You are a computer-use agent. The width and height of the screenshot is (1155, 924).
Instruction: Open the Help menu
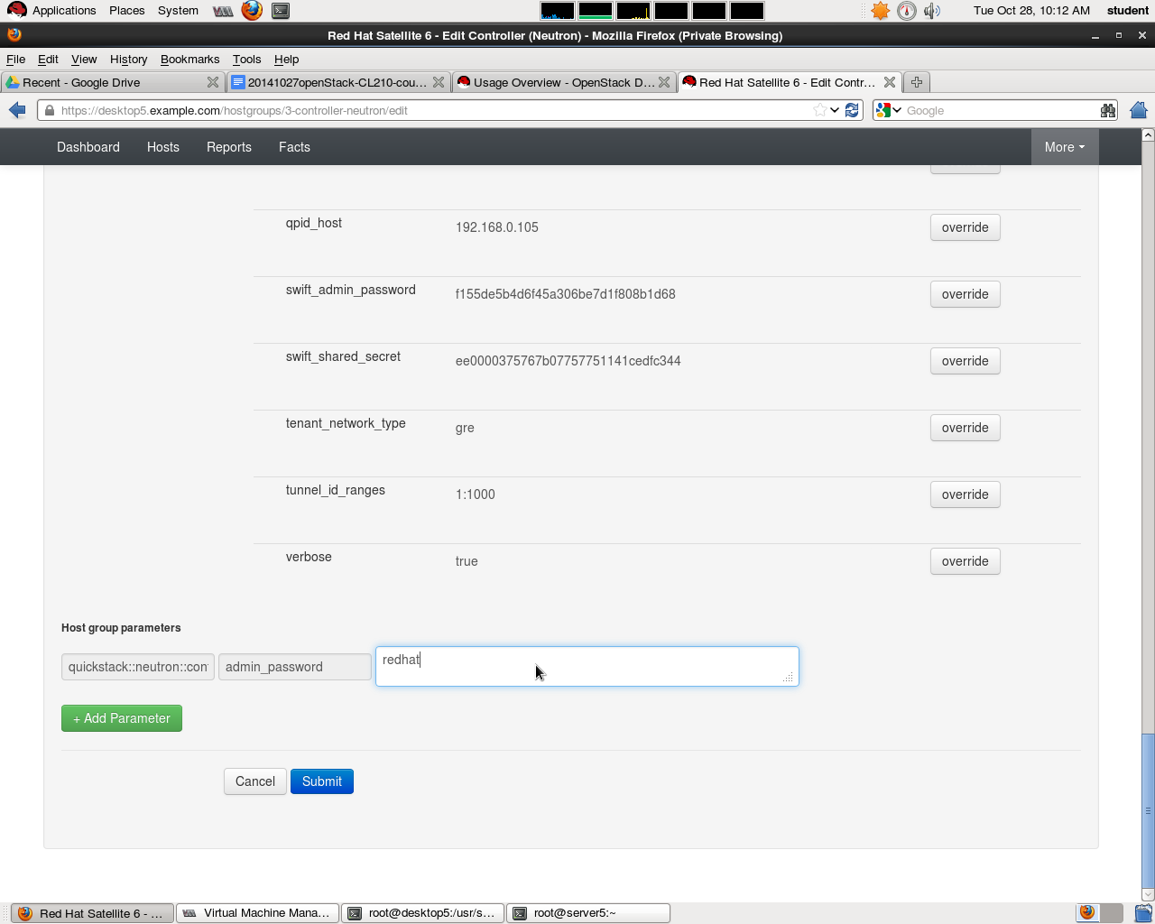pos(286,59)
